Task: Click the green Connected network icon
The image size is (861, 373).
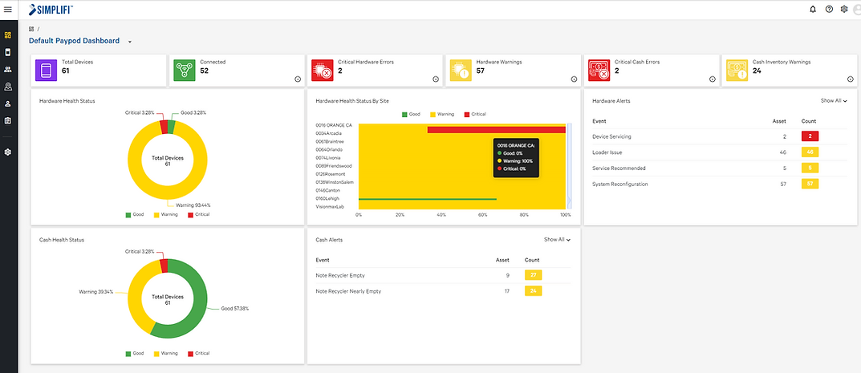Action: (185, 71)
